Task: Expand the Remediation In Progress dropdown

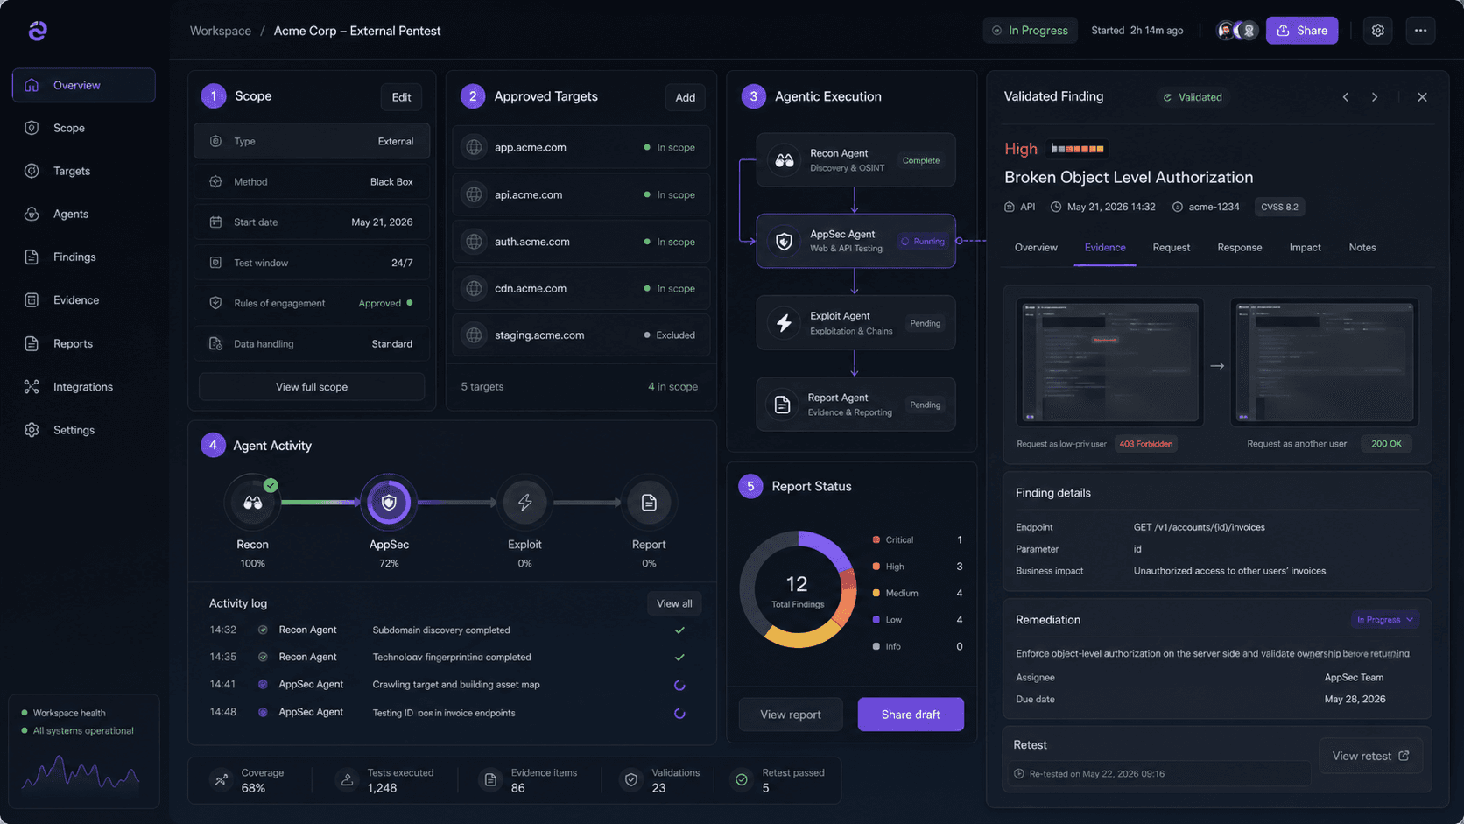Action: click(1384, 619)
